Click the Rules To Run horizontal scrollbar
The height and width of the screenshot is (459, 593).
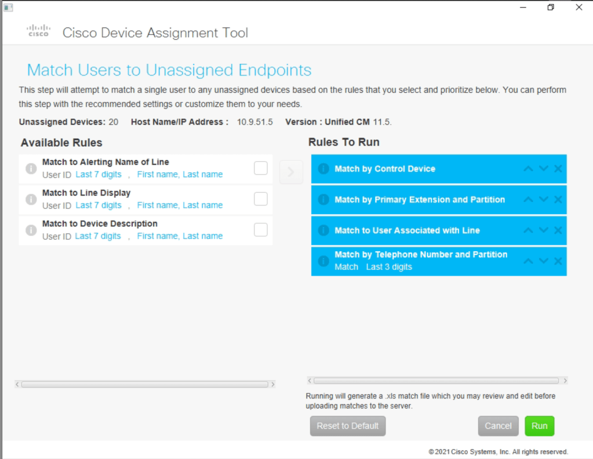click(x=436, y=381)
